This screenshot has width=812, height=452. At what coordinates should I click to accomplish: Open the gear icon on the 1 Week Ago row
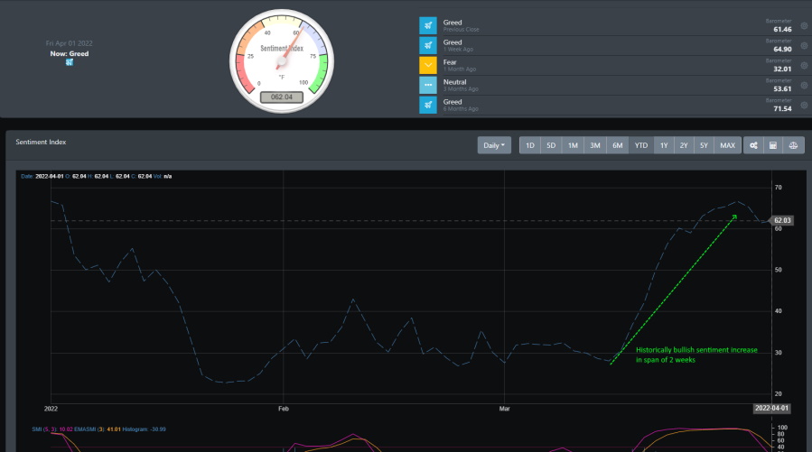click(x=804, y=45)
